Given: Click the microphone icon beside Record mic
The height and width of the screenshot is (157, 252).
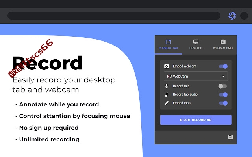Looking at the screenshot, I should click(167, 86).
